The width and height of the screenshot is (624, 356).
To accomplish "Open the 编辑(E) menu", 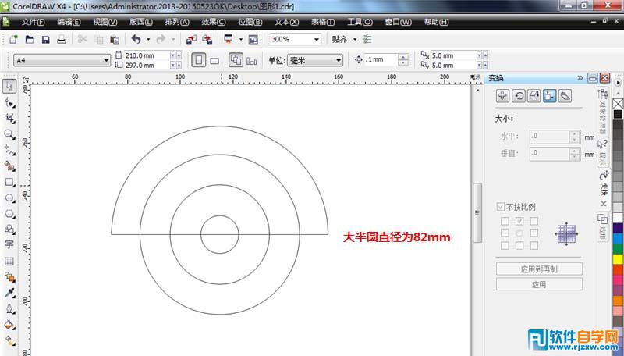I will (69, 22).
